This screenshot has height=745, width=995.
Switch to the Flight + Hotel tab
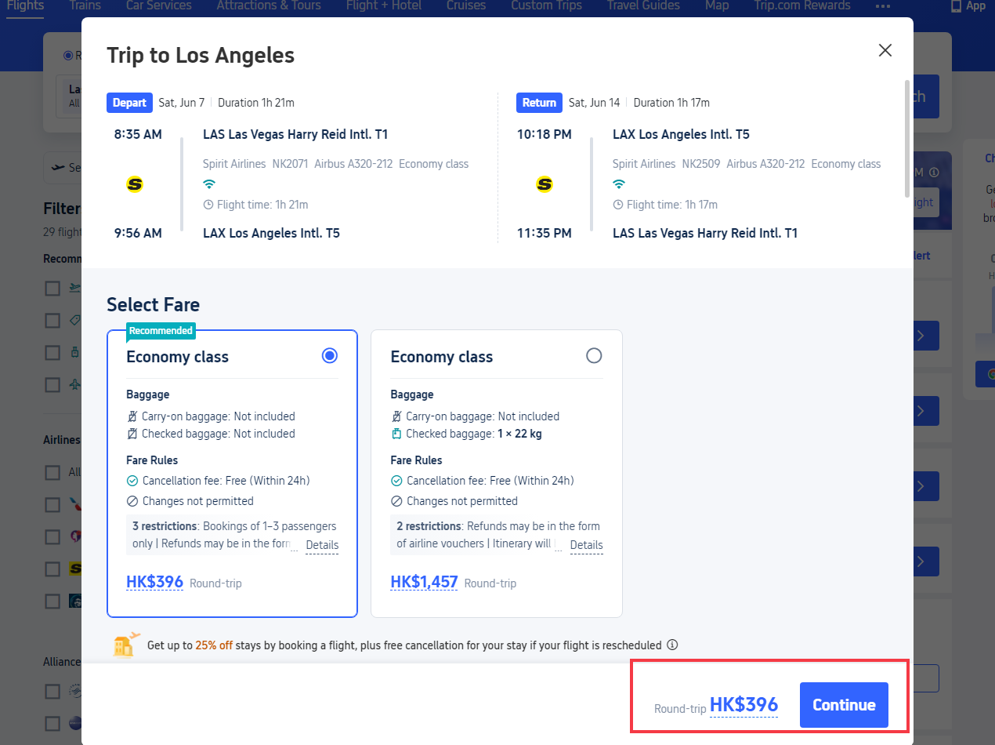coord(383,5)
